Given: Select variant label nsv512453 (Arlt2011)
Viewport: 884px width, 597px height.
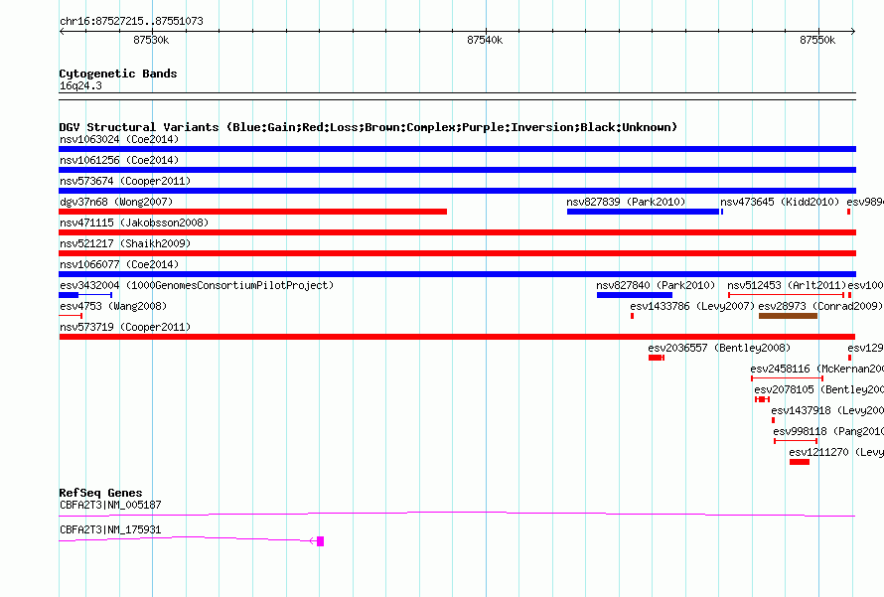Looking at the screenshot, I should tap(787, 285).
